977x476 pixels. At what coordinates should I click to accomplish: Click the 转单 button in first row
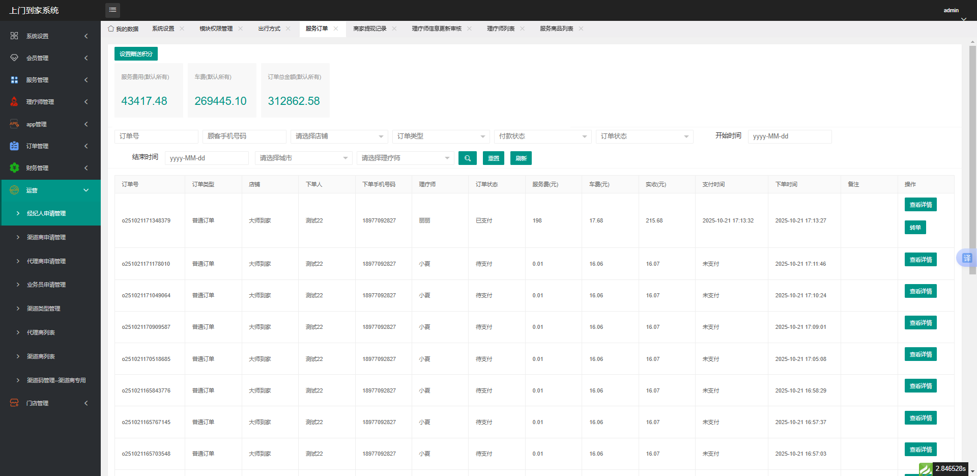[x=915, y=228]
